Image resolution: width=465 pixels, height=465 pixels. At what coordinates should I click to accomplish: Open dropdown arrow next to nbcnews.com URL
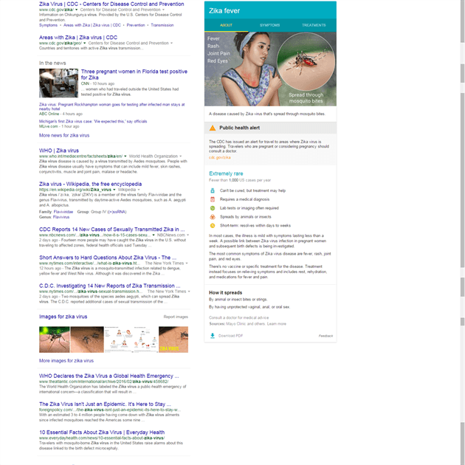pos(154,235)
